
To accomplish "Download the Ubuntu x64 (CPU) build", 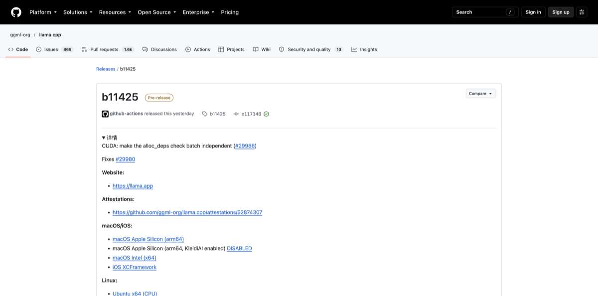I will tap(135, 294).
